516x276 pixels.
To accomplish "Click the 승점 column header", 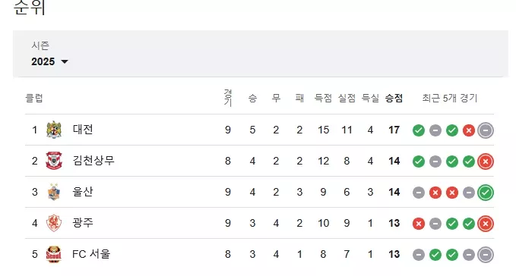I will [x=394, y=98].
